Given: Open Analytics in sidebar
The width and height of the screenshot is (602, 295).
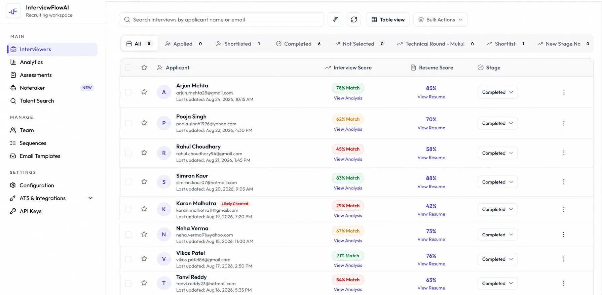Looking at the screenshot, I should [x=52, y=62].
